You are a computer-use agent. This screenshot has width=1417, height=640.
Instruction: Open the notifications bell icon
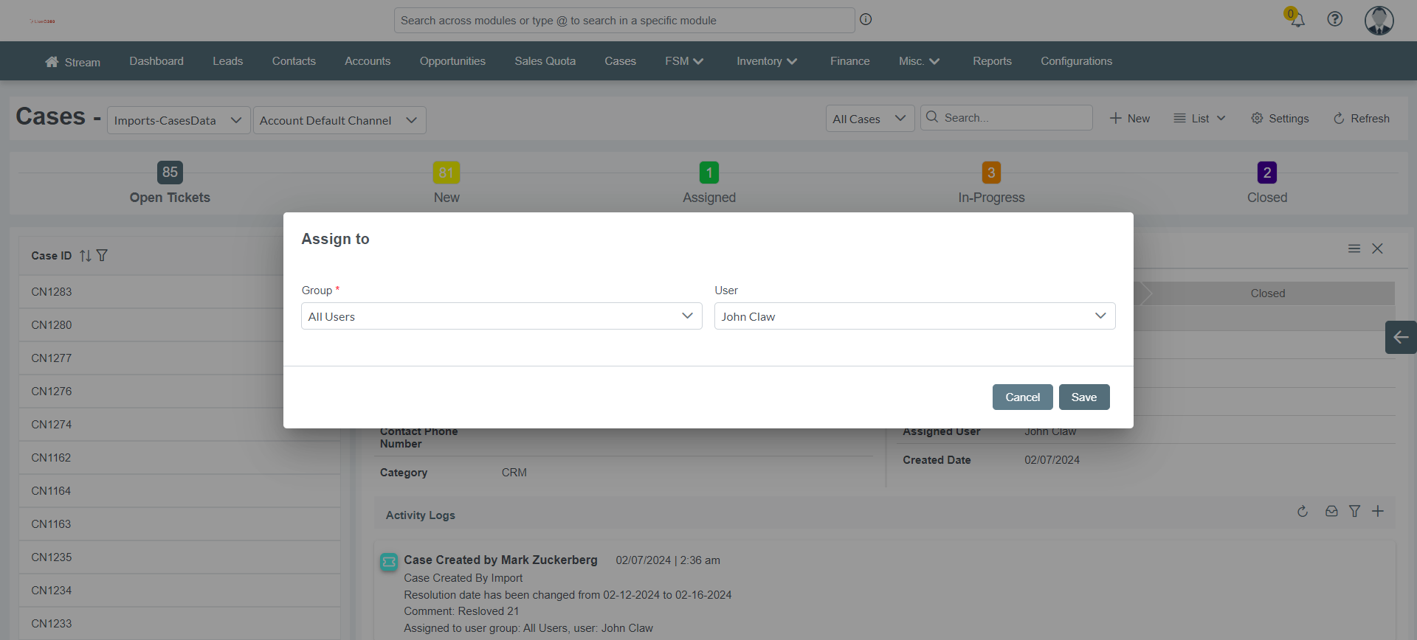1297,20
